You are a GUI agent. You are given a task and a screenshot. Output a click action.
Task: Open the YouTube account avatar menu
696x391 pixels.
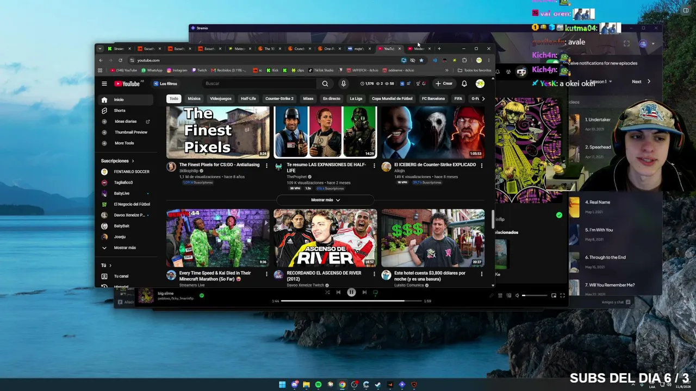[480, 84]
